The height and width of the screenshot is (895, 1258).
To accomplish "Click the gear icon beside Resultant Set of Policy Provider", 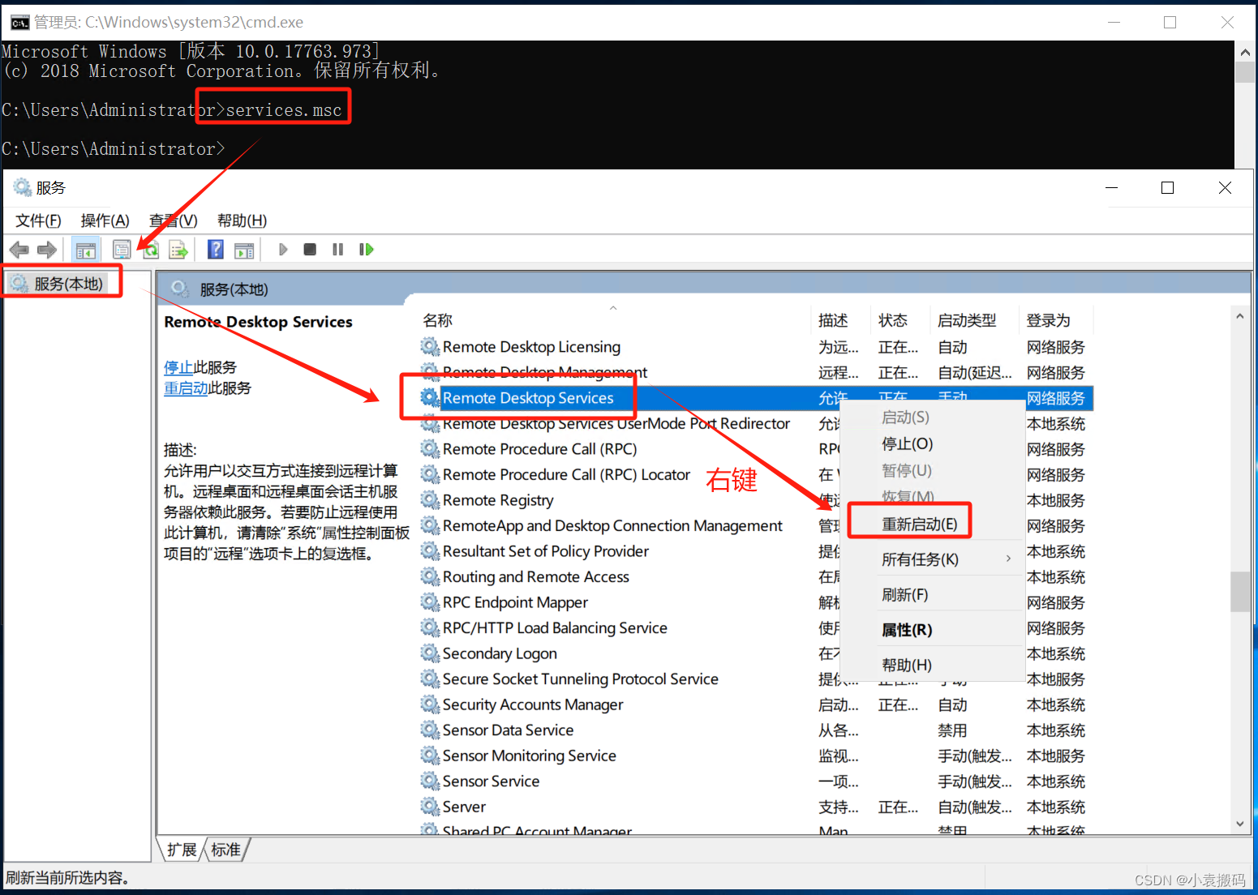I will [x=430, y=550].
